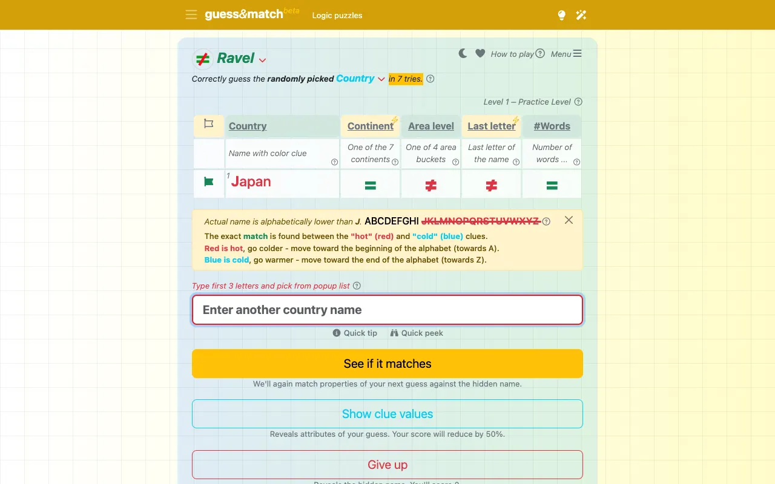Expand the Country category dropdown arrow
775x484 pixels.
point(381,79)
